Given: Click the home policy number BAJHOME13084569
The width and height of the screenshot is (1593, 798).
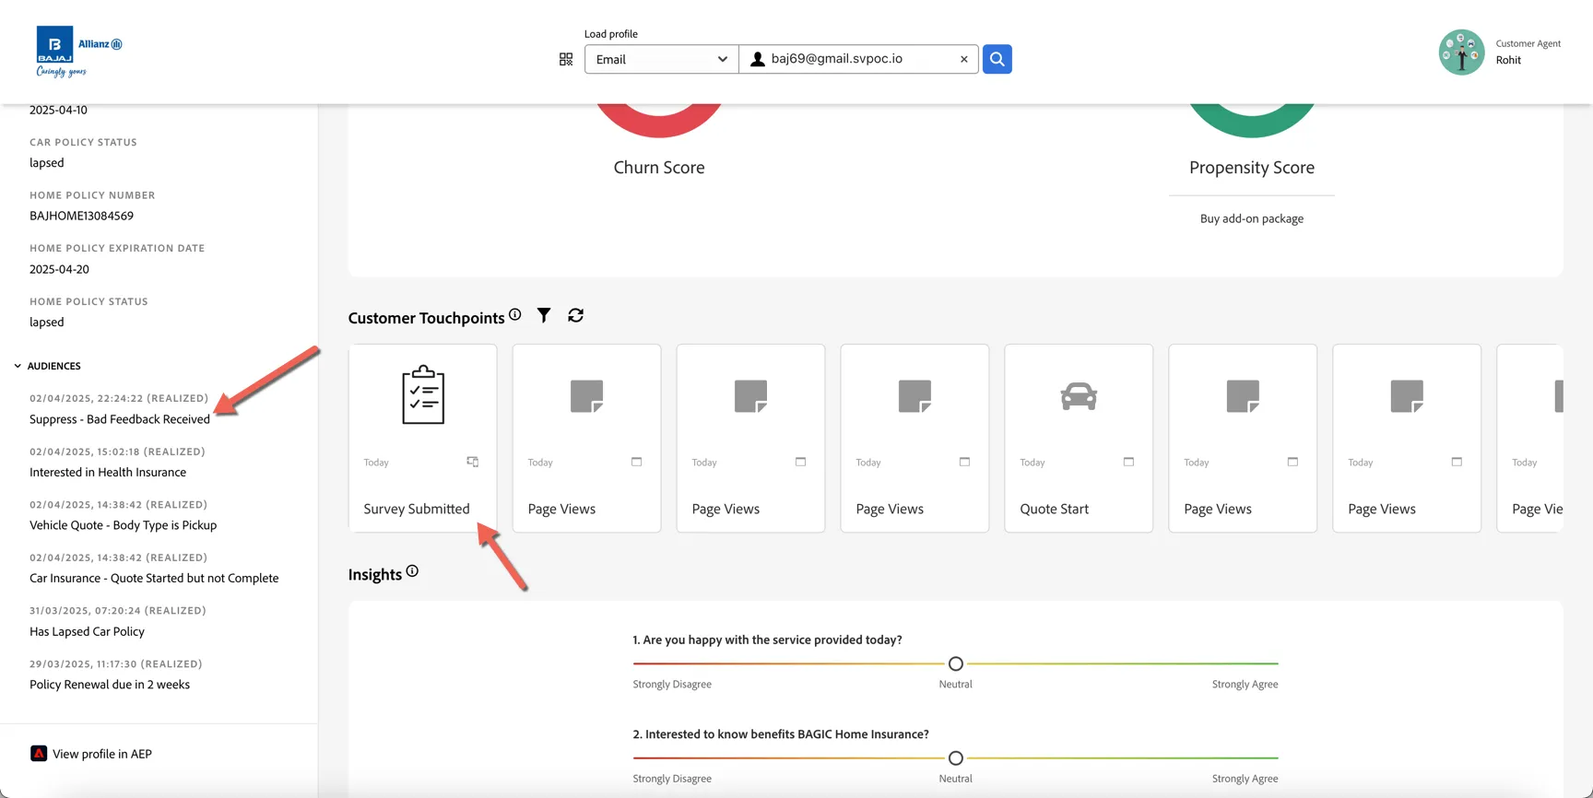Looking at the screenshot, I should click(81, 216).
